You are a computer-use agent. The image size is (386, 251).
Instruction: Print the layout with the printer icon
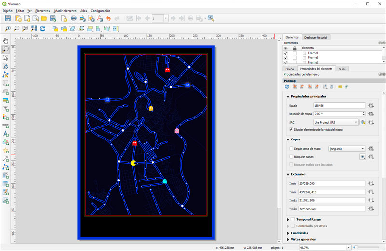pos(74,18)
